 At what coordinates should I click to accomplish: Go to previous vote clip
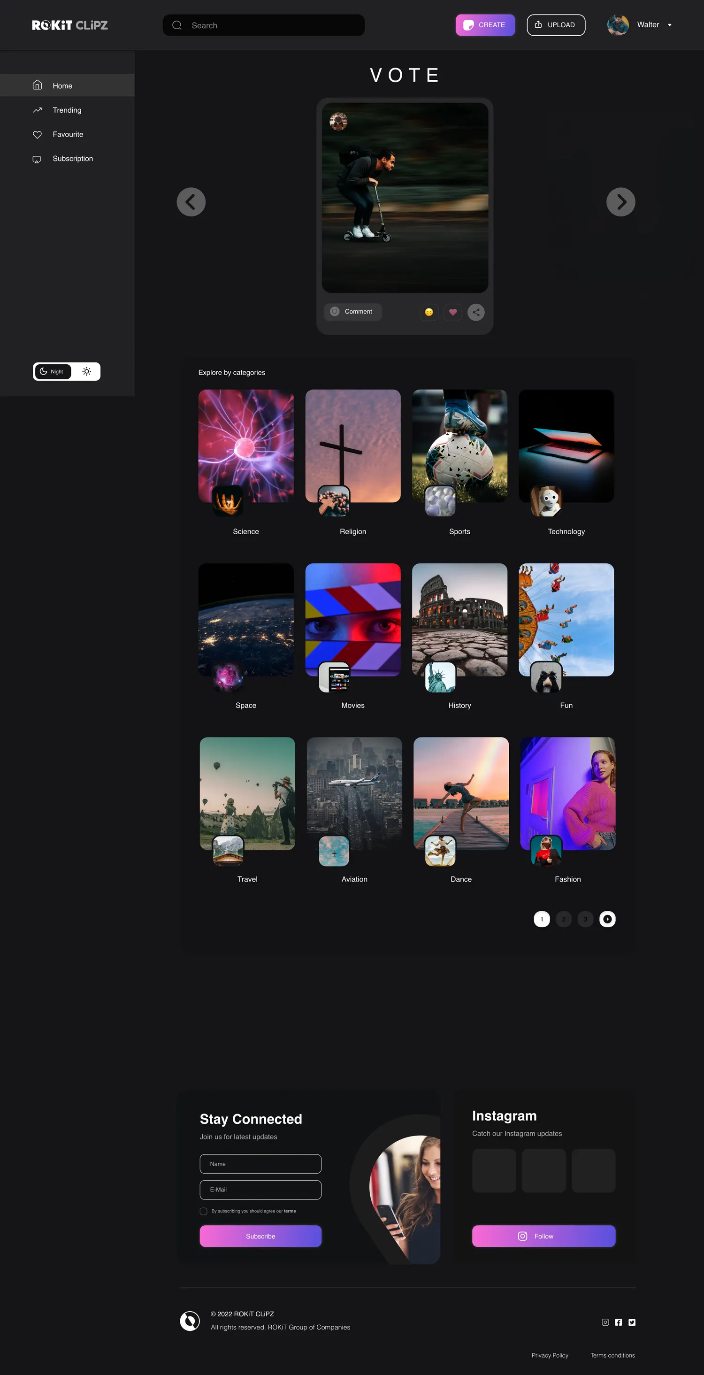click(191, 202)
